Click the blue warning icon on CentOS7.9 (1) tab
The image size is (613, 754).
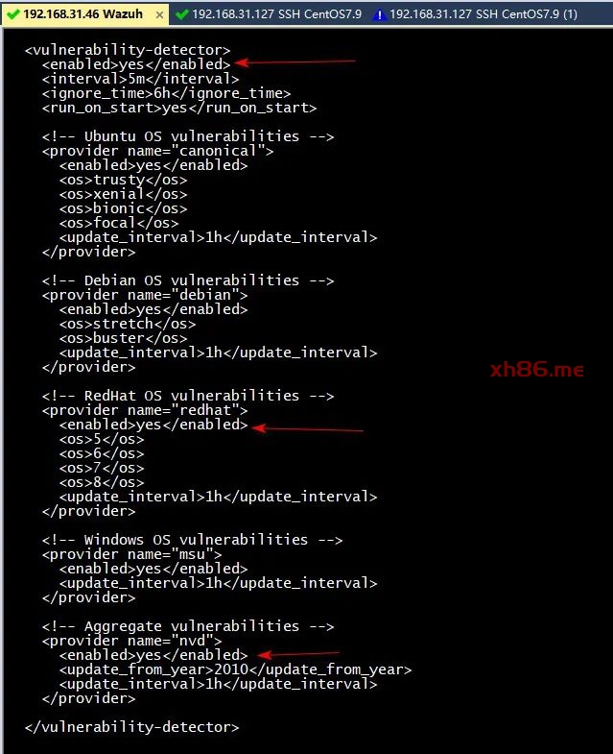380,15
